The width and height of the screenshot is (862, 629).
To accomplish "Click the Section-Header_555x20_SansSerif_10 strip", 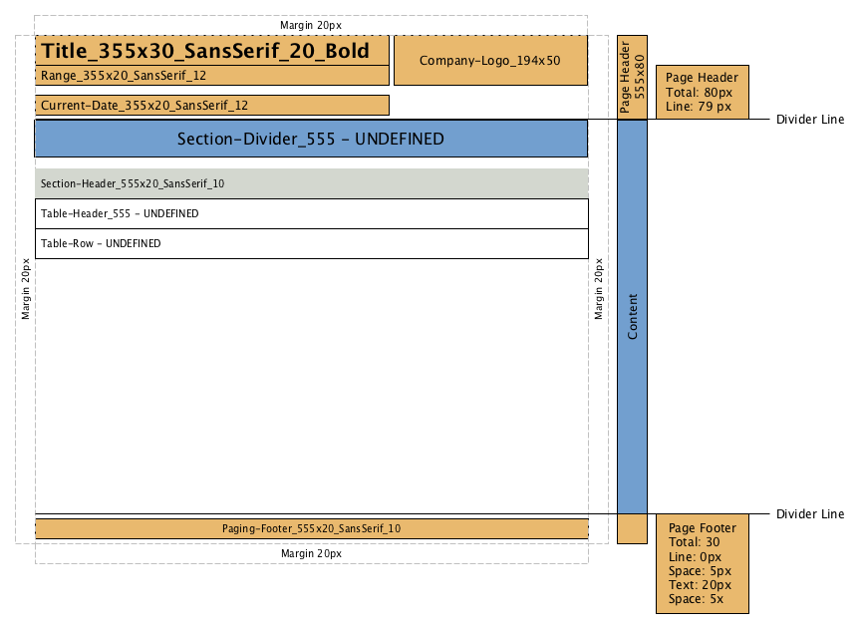I will 311,183.
